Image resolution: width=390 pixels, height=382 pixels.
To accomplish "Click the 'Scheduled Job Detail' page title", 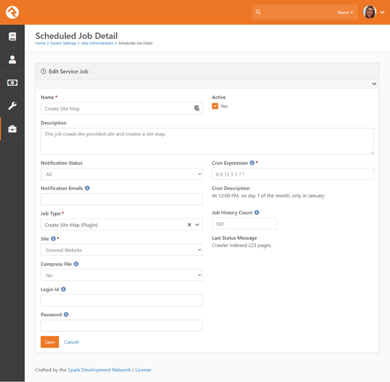I will [77, 36].
